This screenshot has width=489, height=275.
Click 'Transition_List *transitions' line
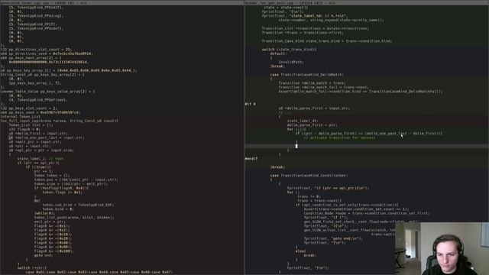point(316,28)
